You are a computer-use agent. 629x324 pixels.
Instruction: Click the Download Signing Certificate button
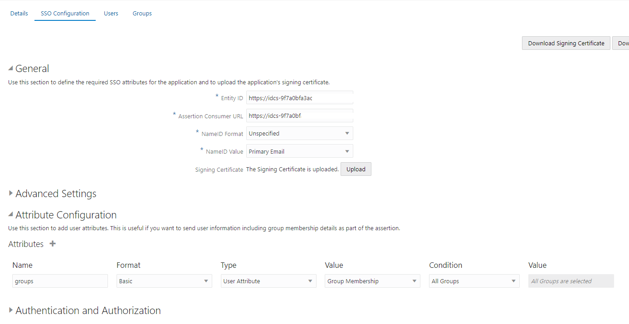click(x=566, y=43)
